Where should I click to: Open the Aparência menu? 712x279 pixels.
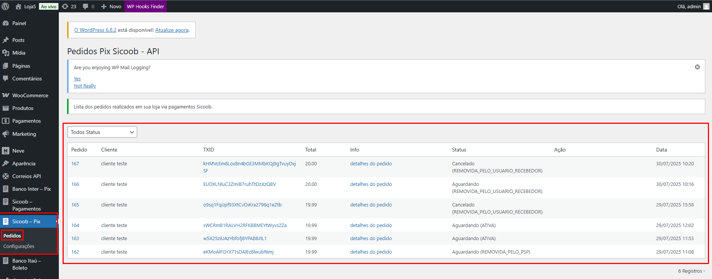coord(24,163)
